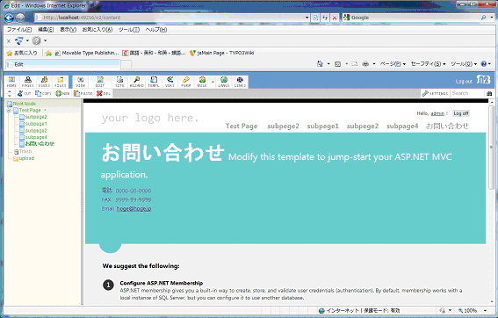Open the USERS management icon
The height and width of the screenshot is (318, 498).
tap(44, 82)
